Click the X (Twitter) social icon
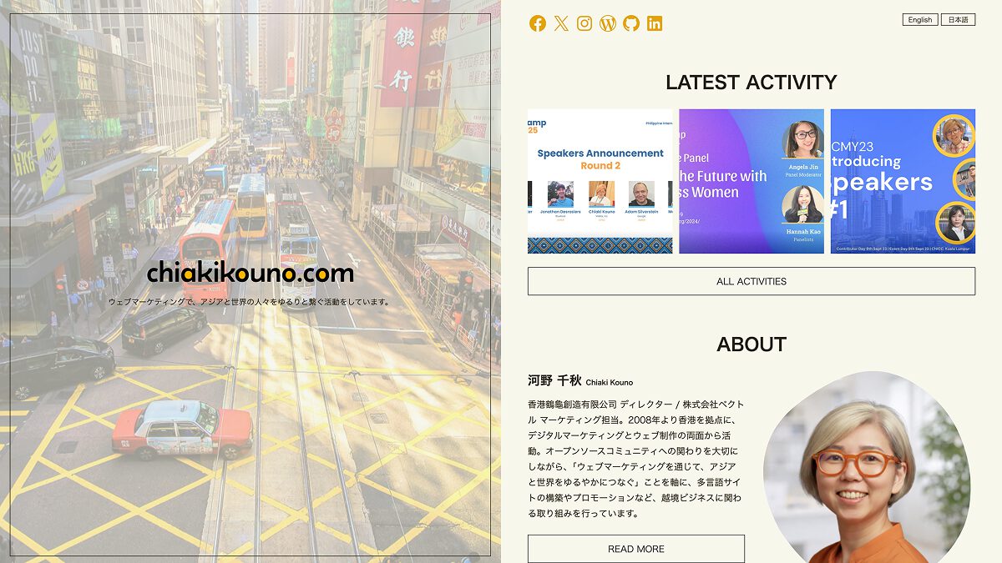Image resolution: width=1002 pixels, height=563 pixels. pyautogui.click(x=560, y=23)
